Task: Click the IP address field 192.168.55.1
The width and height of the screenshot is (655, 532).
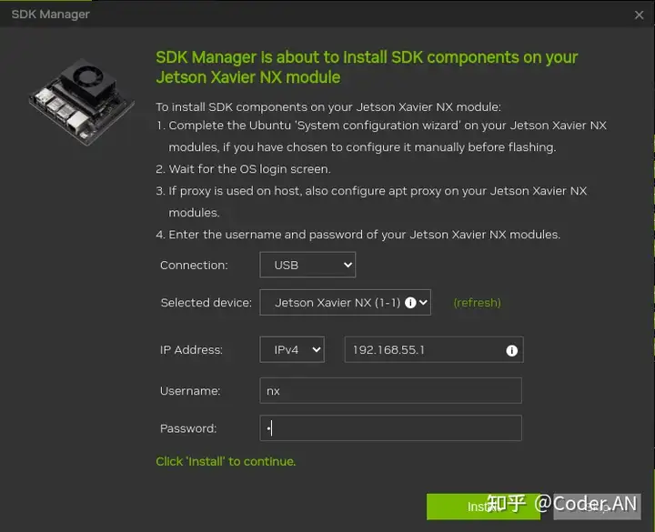Action: [x=434, y=349]
